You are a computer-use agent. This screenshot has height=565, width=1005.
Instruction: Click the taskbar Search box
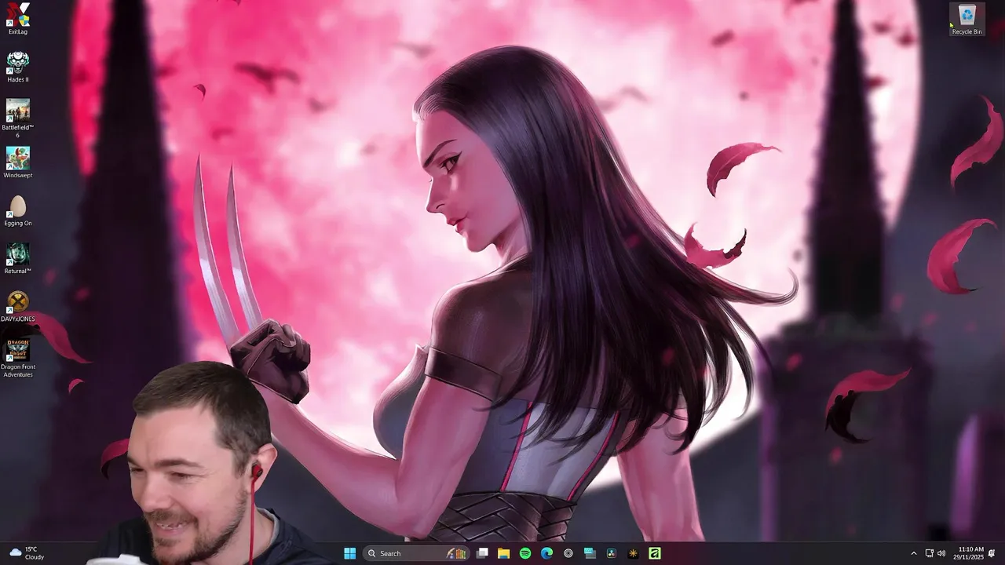click(416, 553)
